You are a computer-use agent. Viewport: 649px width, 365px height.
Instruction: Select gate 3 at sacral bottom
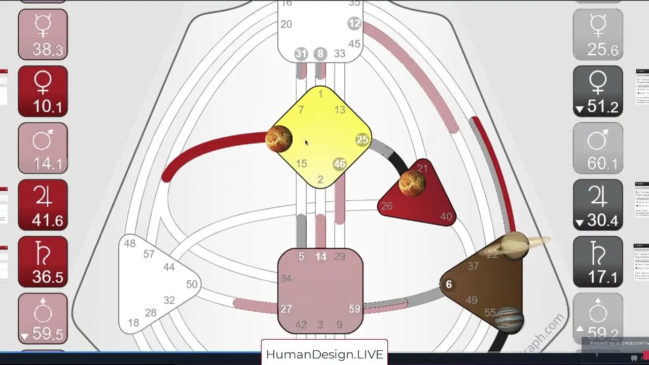click(x=320, y=324)
